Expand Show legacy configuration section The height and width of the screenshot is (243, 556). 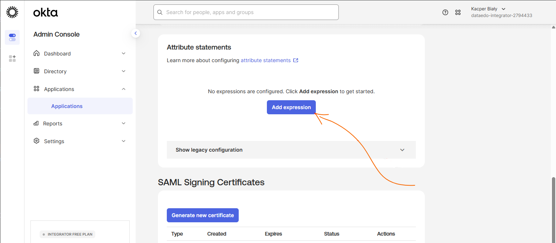coord(291,150)
